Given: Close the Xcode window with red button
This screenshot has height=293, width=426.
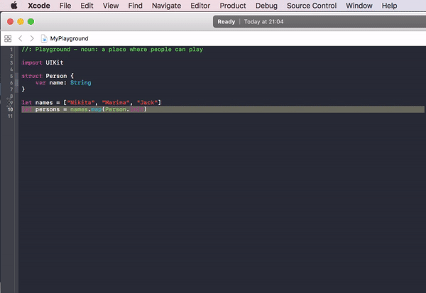Looking at the screenshot, I should point(11,22).
